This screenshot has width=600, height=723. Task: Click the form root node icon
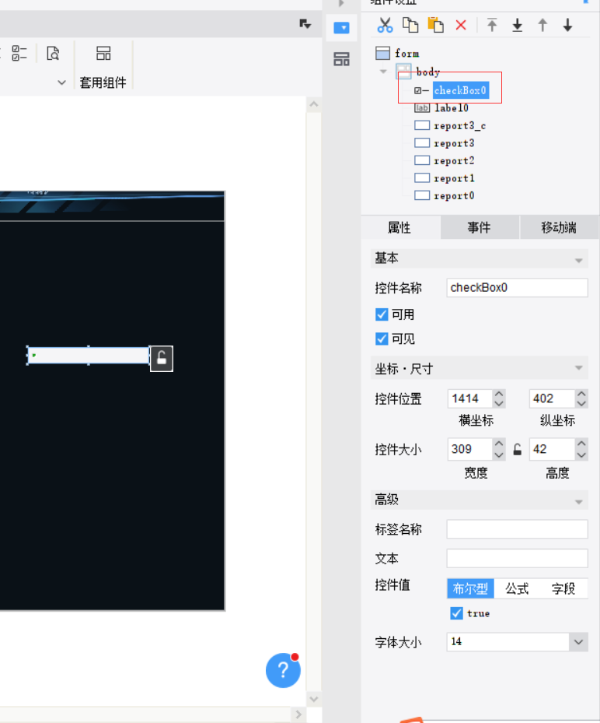tap(382, 53)
